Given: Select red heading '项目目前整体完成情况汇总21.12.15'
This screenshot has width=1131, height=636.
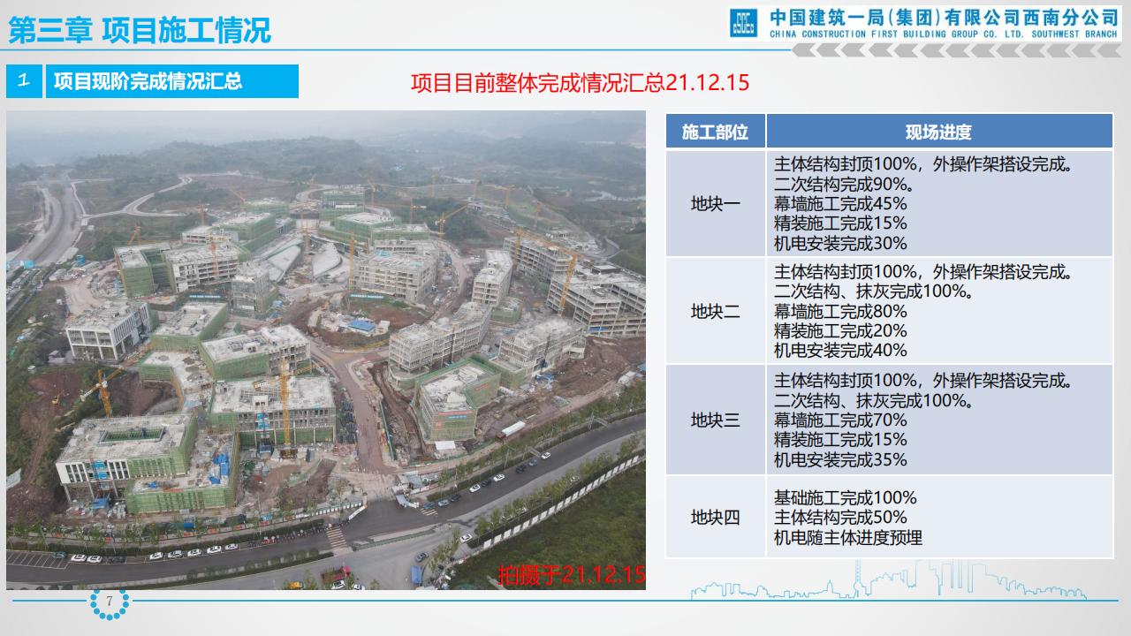Looking at the screenshot, I should 580,83.
